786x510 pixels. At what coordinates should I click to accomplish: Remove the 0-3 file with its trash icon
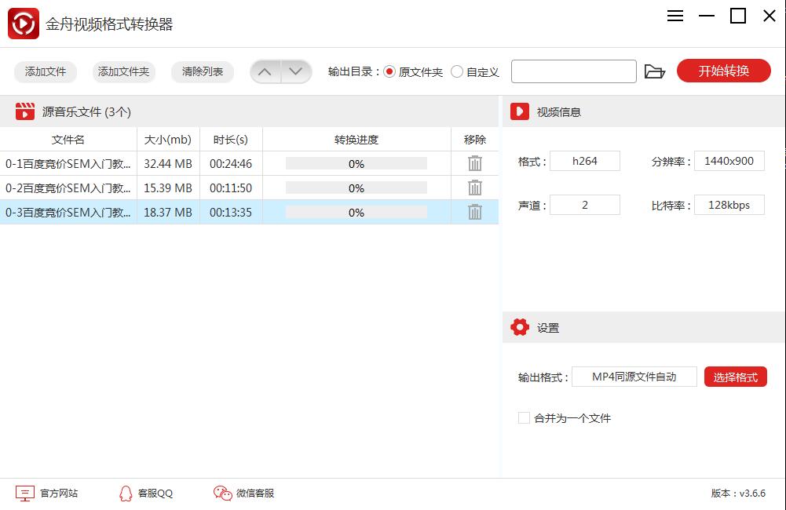475,212
